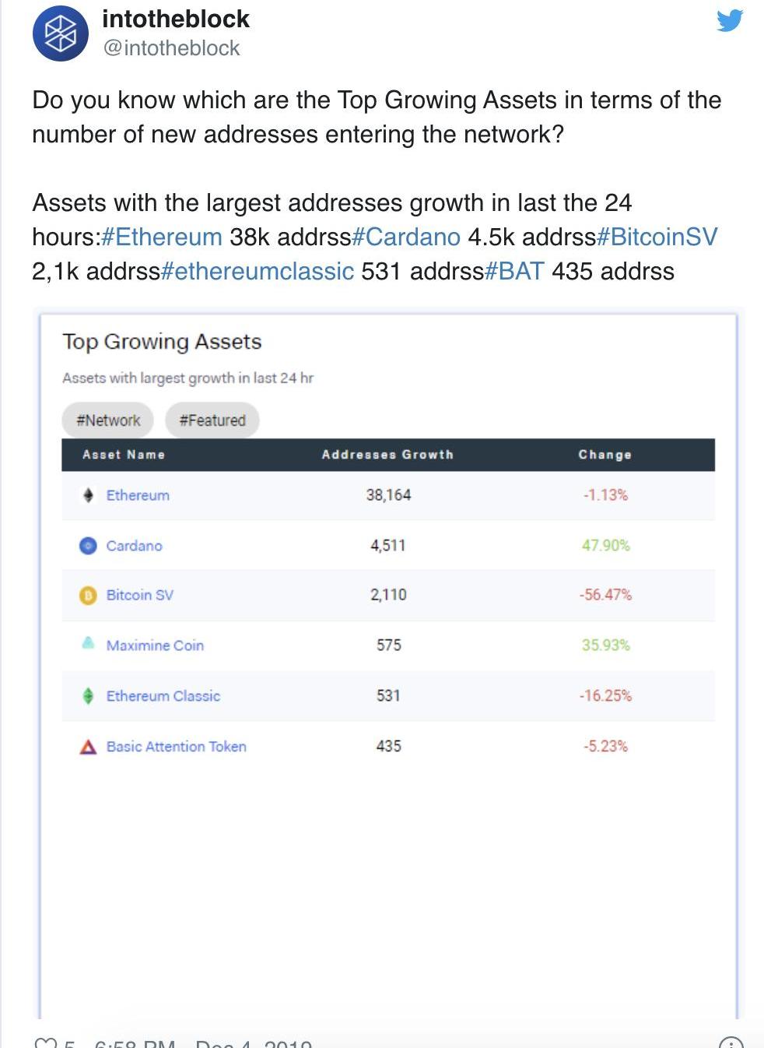Follow the #BitcoinSV hashtag
Screen dimensions: 764x1048
pos(657,237)
